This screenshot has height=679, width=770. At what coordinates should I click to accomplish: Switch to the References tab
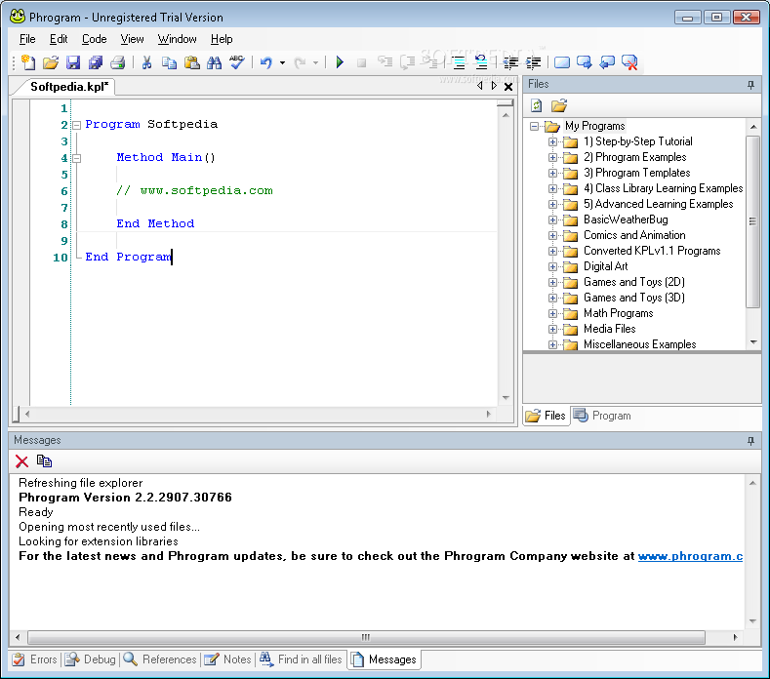160,659
